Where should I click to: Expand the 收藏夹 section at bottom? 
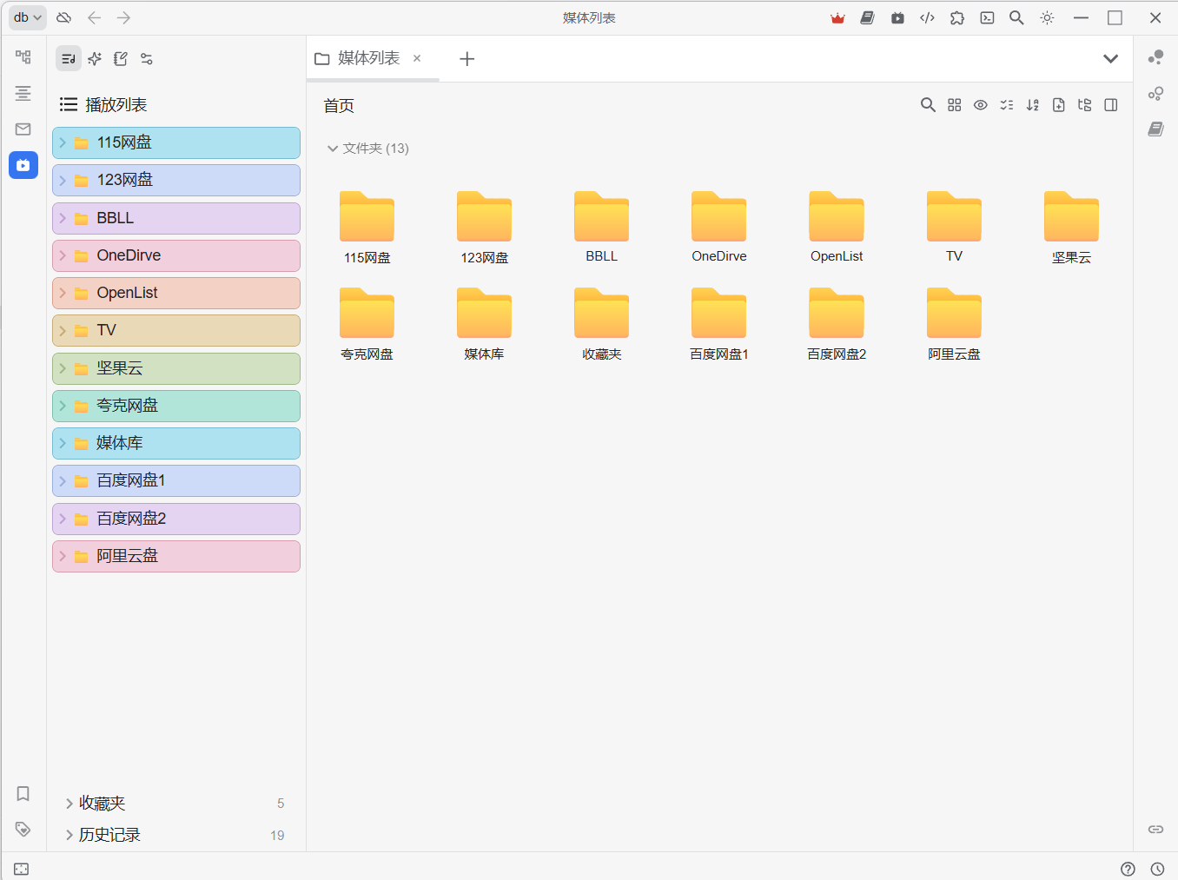pyautogui.click(x=69, y=803)
